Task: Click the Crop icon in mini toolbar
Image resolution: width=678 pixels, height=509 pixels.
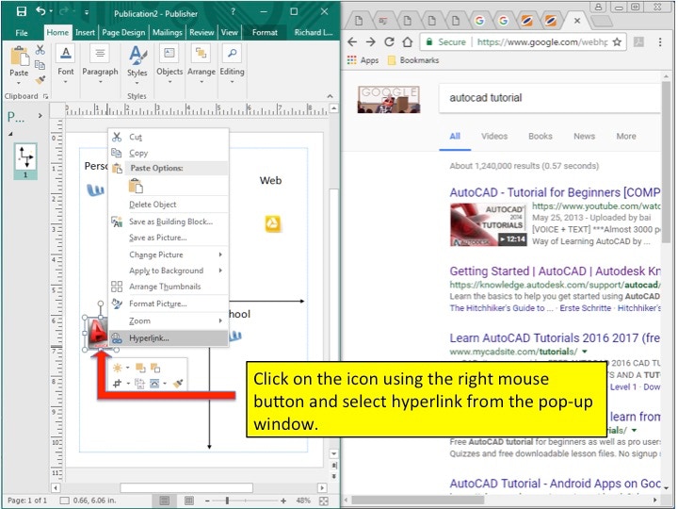Action: [x=117, y=384]
